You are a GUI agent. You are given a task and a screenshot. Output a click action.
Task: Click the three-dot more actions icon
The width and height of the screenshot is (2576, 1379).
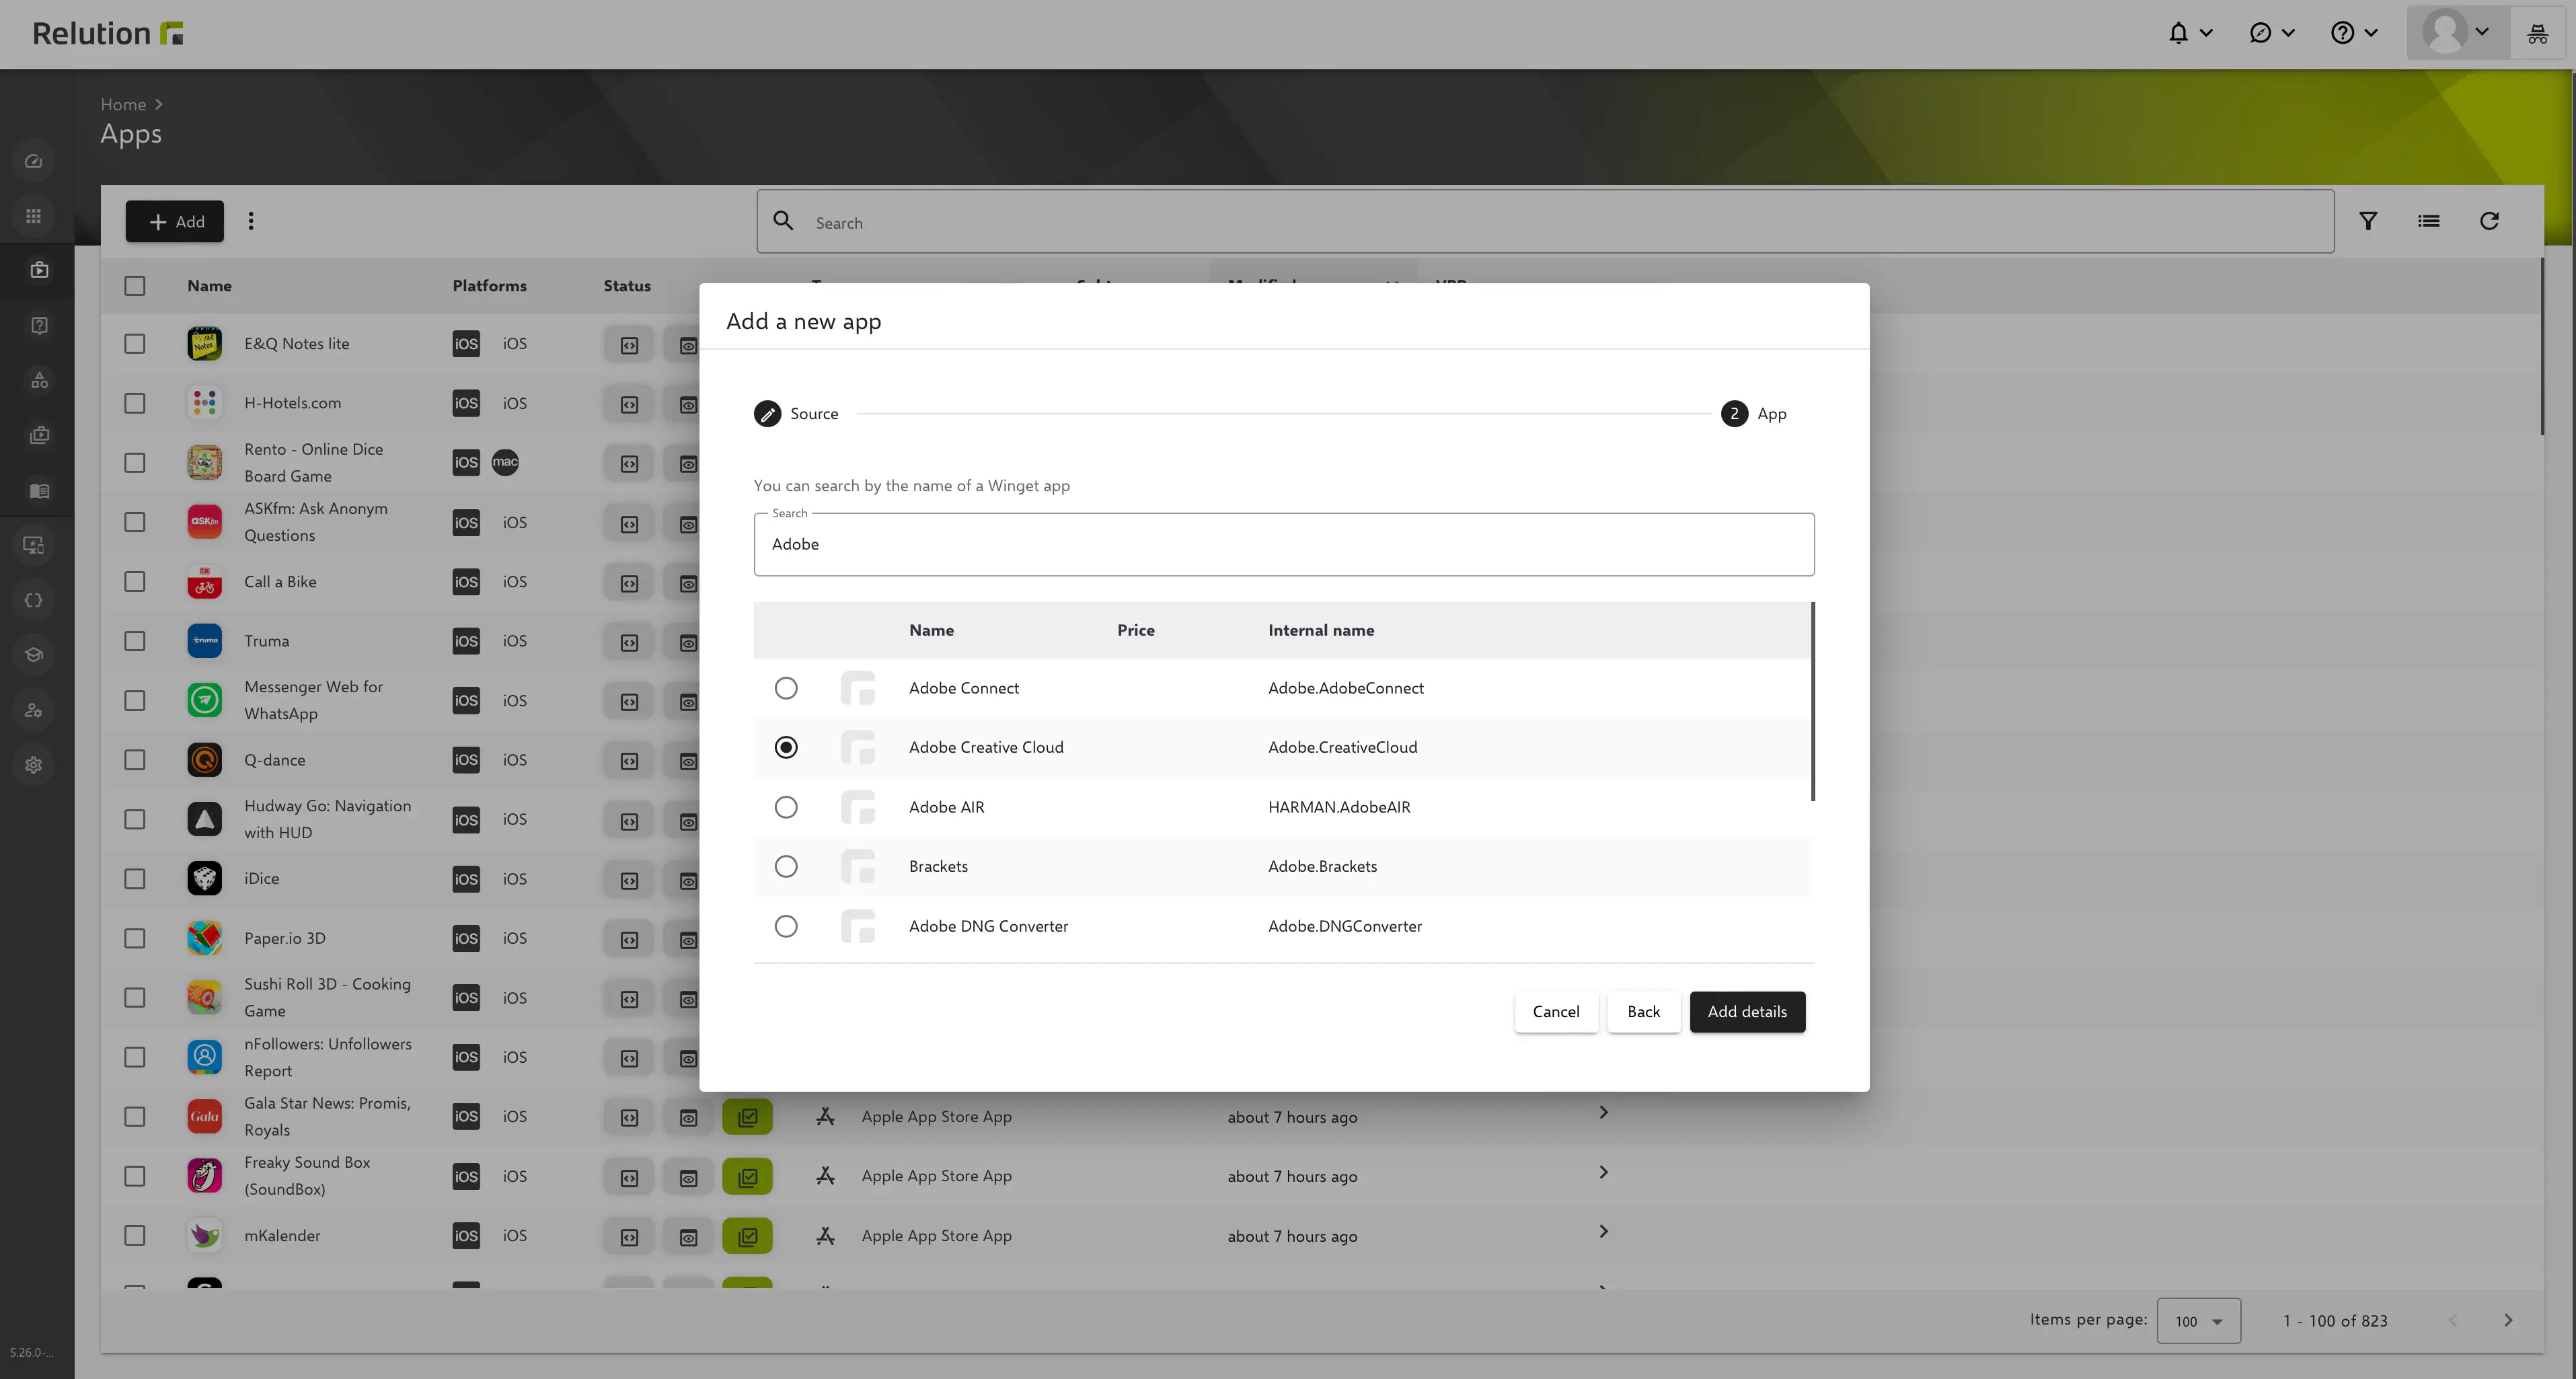click(x=251, y=221)
